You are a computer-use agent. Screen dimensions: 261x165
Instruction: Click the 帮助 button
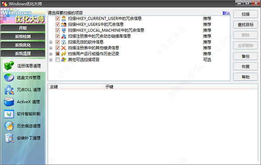pyautogui.click(x=245, y=77)
